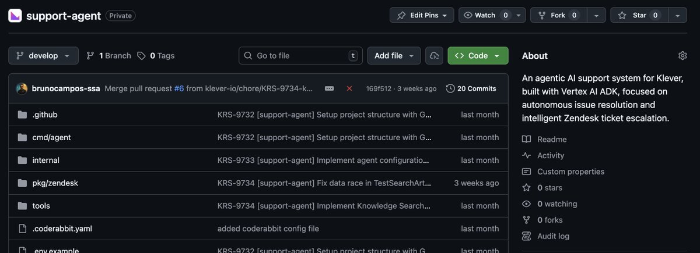Open the green Code dropdown

tap(478, 56)
